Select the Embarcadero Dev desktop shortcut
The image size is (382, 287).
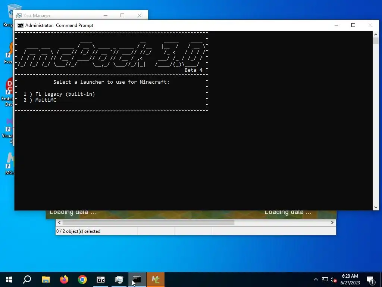point(7,92)
